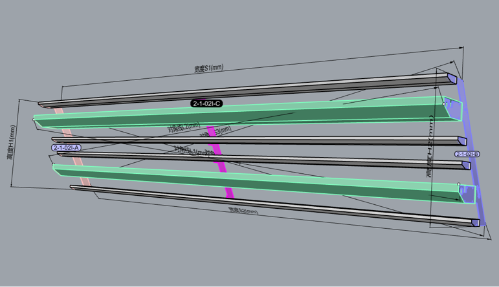499x287 pixels.
Task: Select the 2-1-02I-C black label tag
Action: (x=206, y=103)
